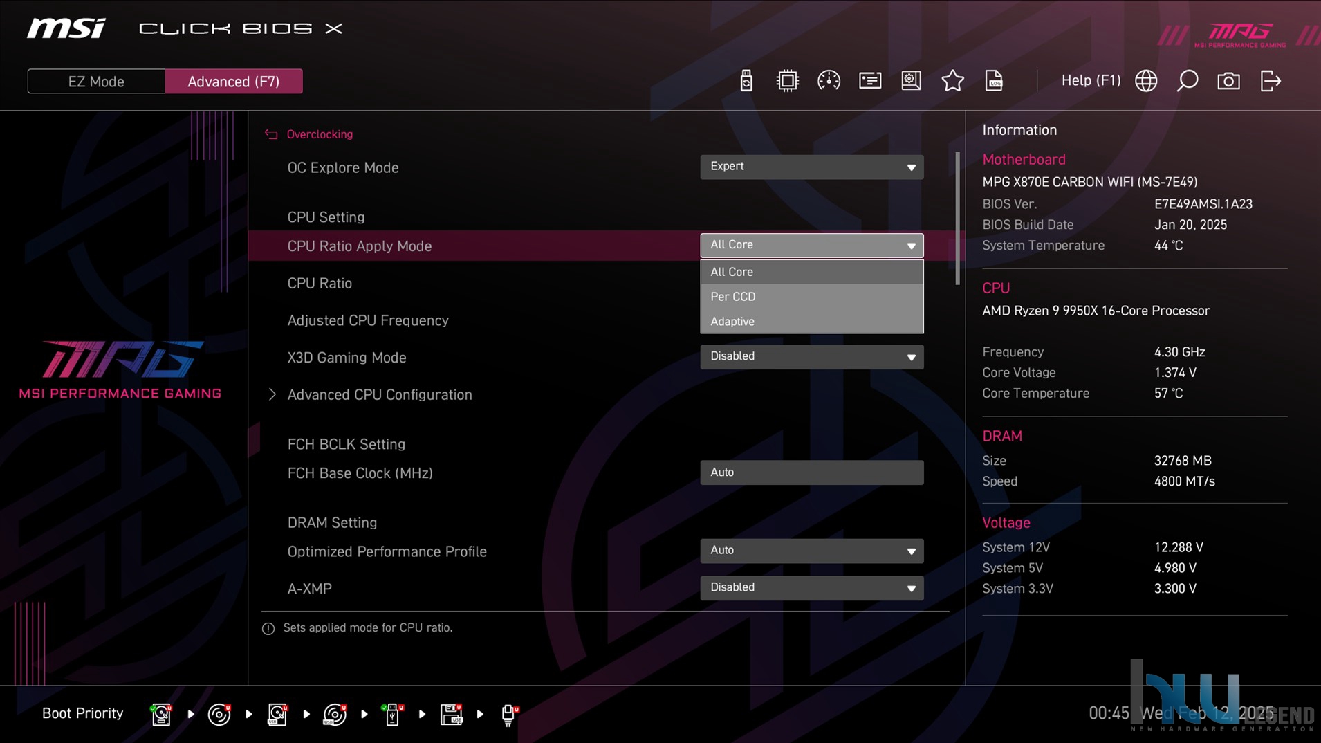The height and width of the screenshot is (743, 1321).
Task: Click the exit icon at top right
Action: (x=1271, y=81)
